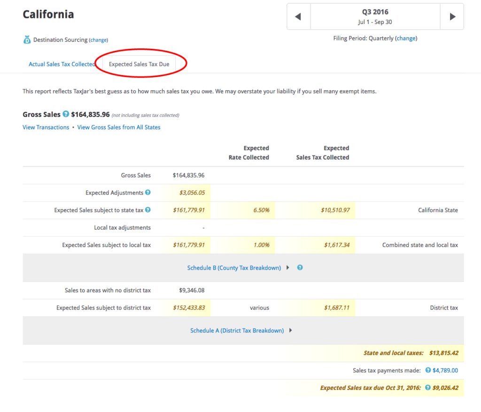Open View Gross Sales from All States

tap(119, 127)
